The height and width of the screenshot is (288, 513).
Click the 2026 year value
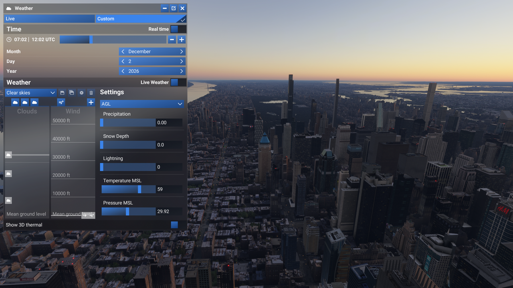pos(134,71)
